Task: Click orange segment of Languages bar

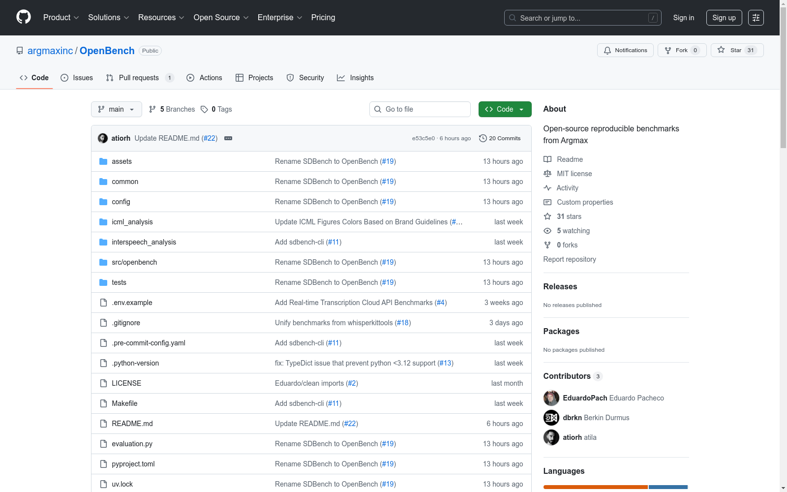Action: (x=596, y=487)
